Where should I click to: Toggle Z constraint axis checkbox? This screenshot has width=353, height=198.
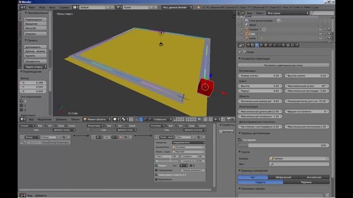[22, 110]
